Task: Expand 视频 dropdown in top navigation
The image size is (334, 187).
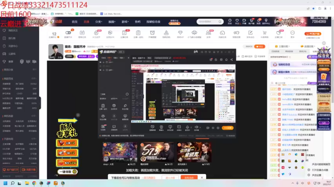Action: coord(112,22)
